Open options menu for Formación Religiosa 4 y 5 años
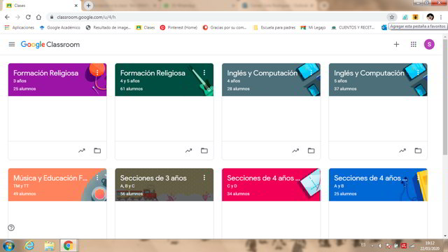This screenshot has width=448, height=252. [x=204, y=73]
